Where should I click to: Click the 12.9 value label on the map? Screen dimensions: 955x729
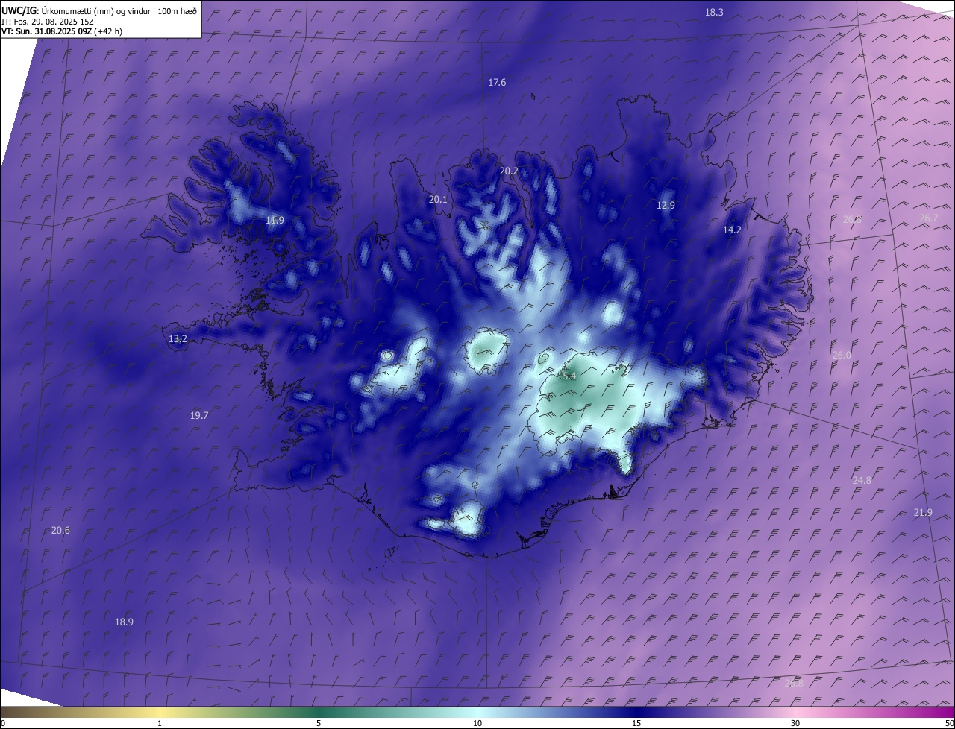[x=666, y=206]
